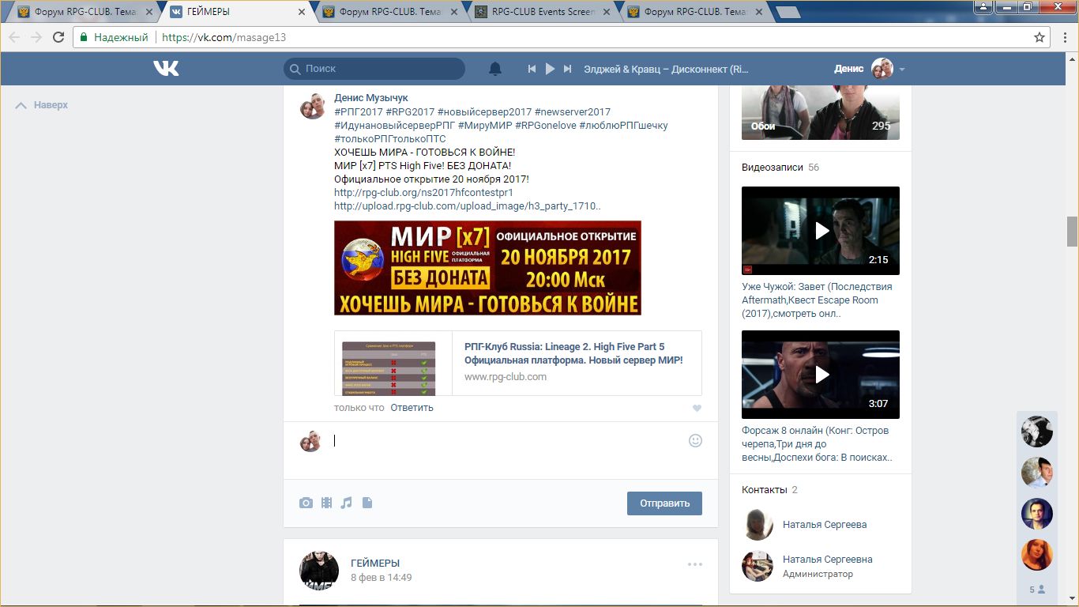Play the 3:07 video thumbnail
This screenshot has width=1079, height=607.
[x=821, y=375]
